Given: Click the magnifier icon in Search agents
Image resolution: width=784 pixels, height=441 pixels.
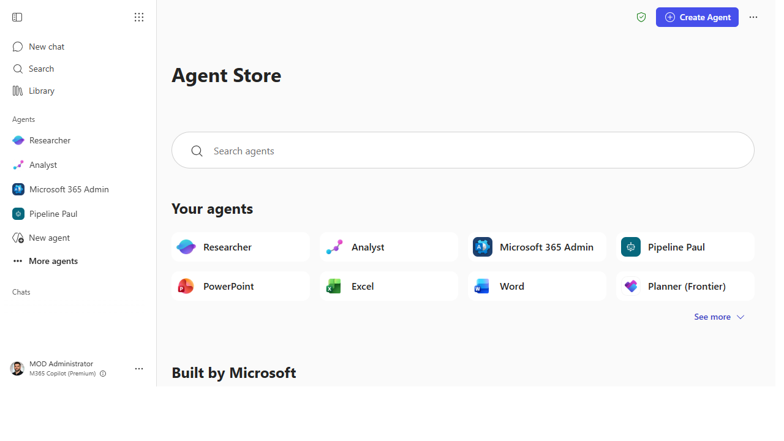Looking at the screenshot, I should click(x=197, y=151).
